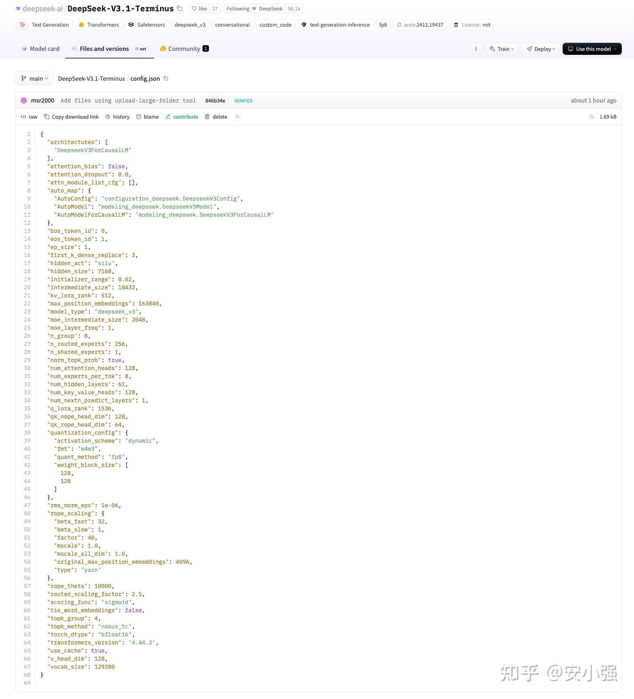Click line number 1
Viewport: 634px width, 699px height.
tap(29, 134)
